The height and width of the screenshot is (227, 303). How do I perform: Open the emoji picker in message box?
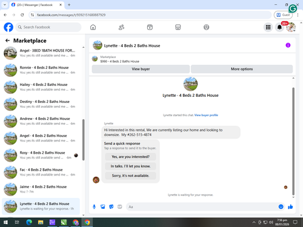[281, 206]
